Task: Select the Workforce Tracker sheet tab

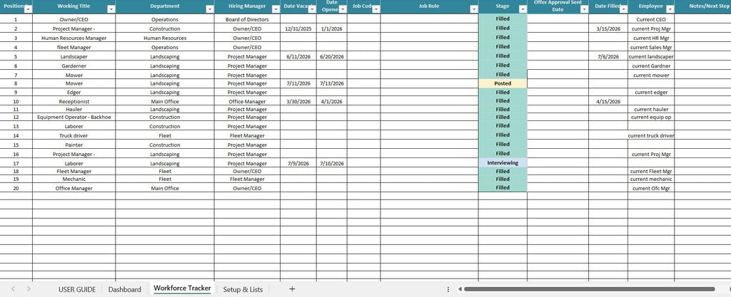Action: (x=182, y=288)
